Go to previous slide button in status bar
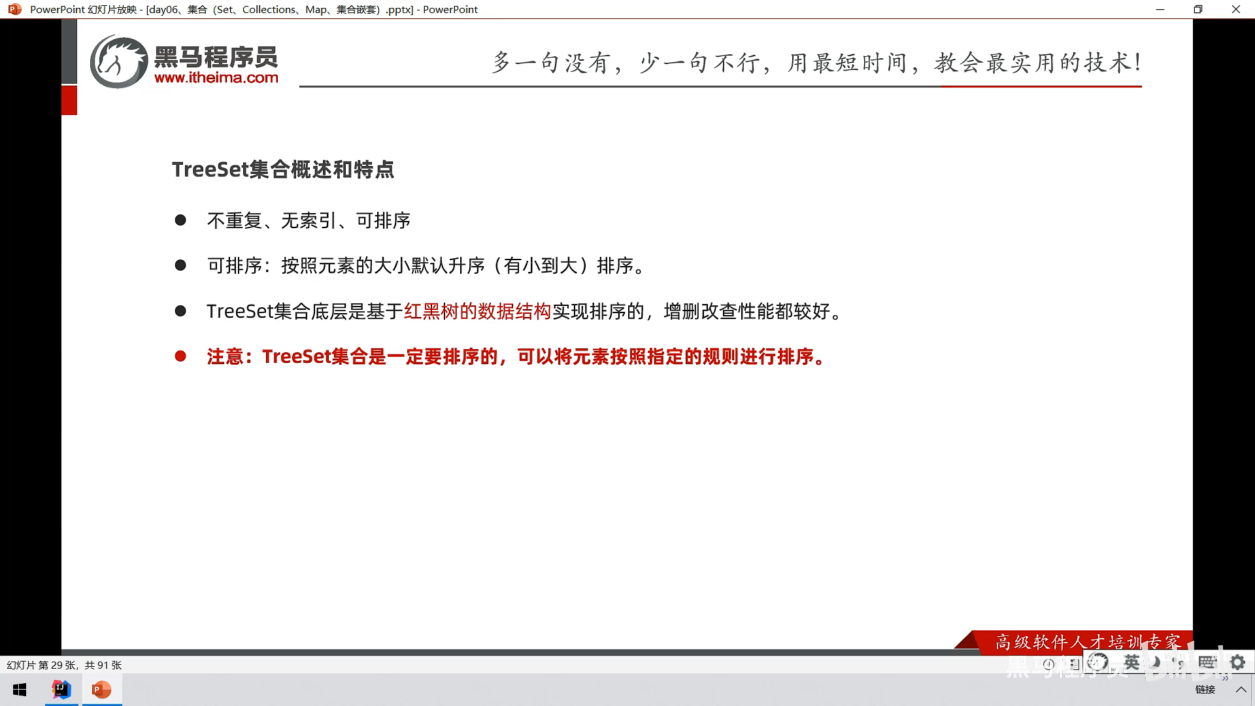1255x706 pixels. 1048,664
